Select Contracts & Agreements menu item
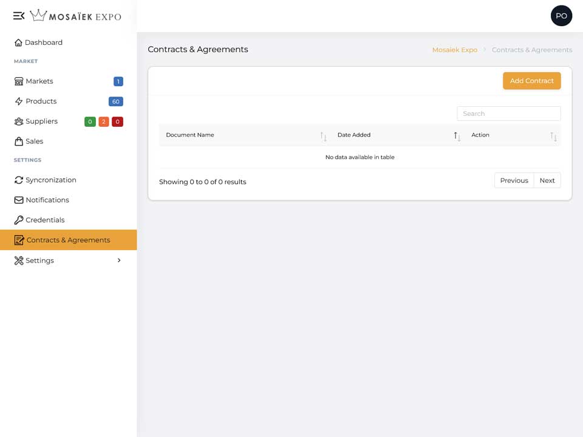The width and height of the screenshot is (583, 437). [69, 240]
